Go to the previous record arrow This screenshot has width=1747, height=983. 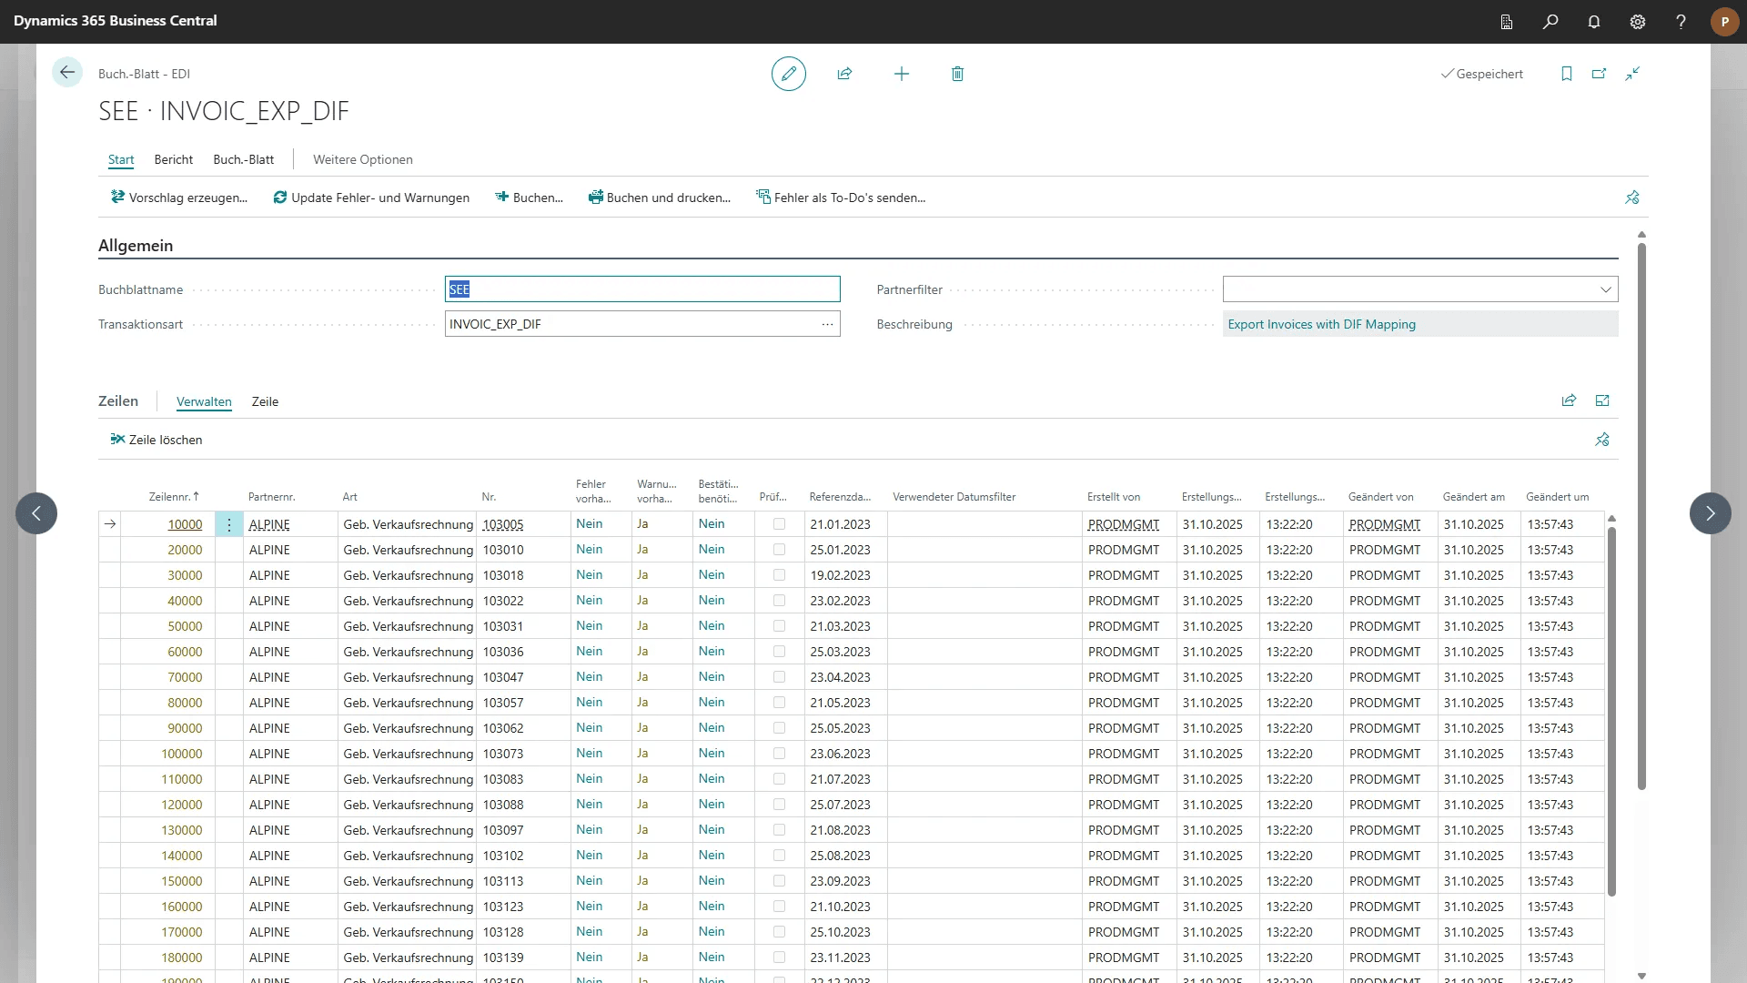point(36,513)
